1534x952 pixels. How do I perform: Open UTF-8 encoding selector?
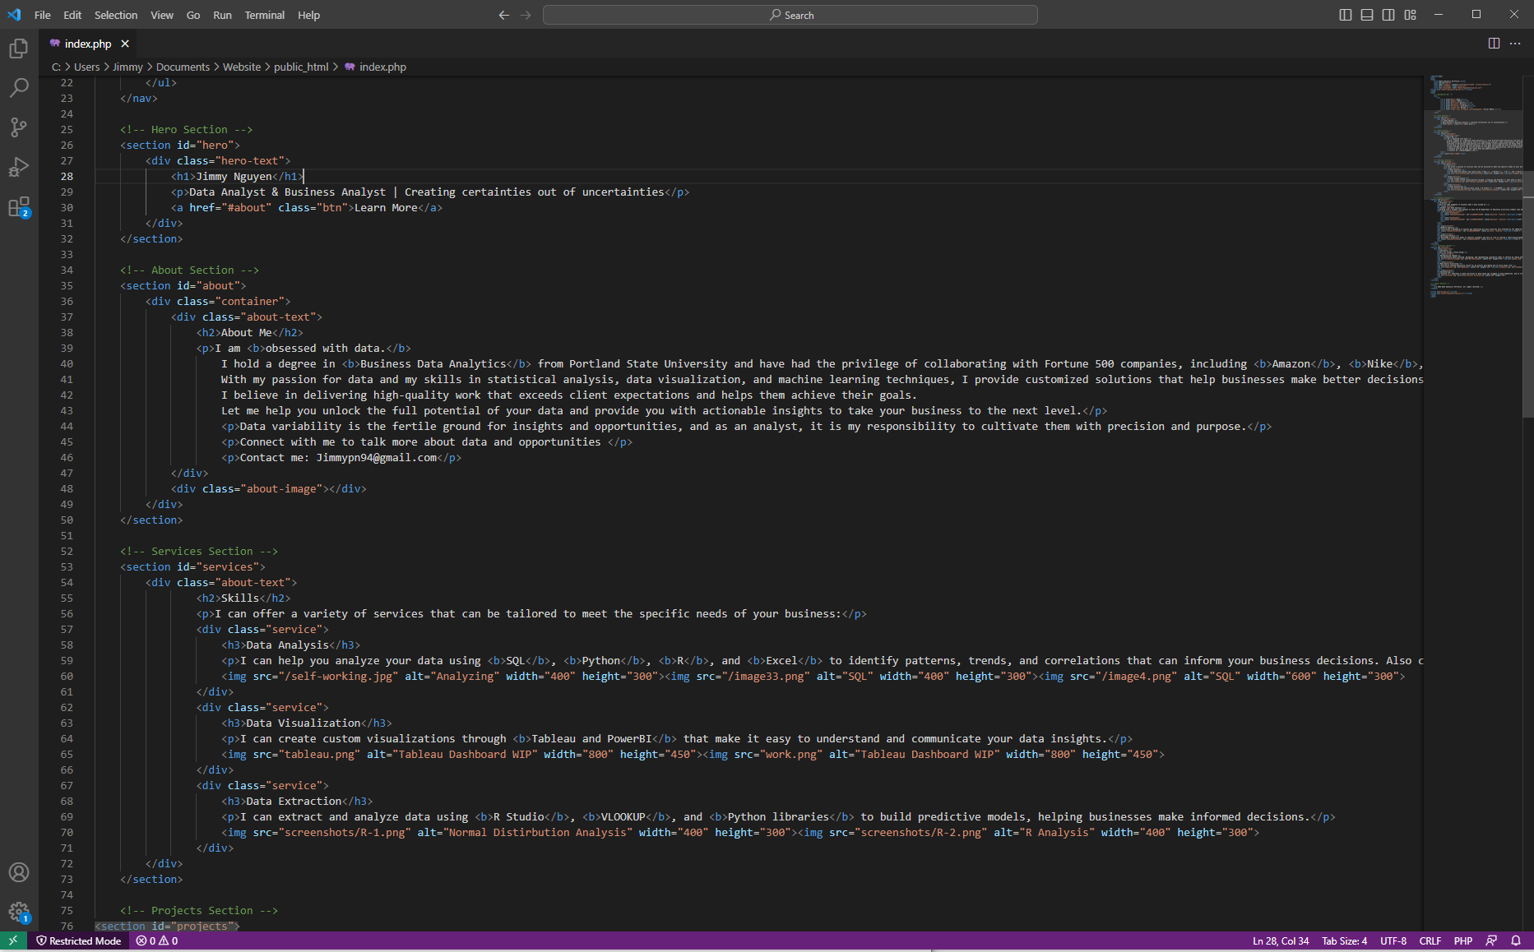[x=1393, y=941]
